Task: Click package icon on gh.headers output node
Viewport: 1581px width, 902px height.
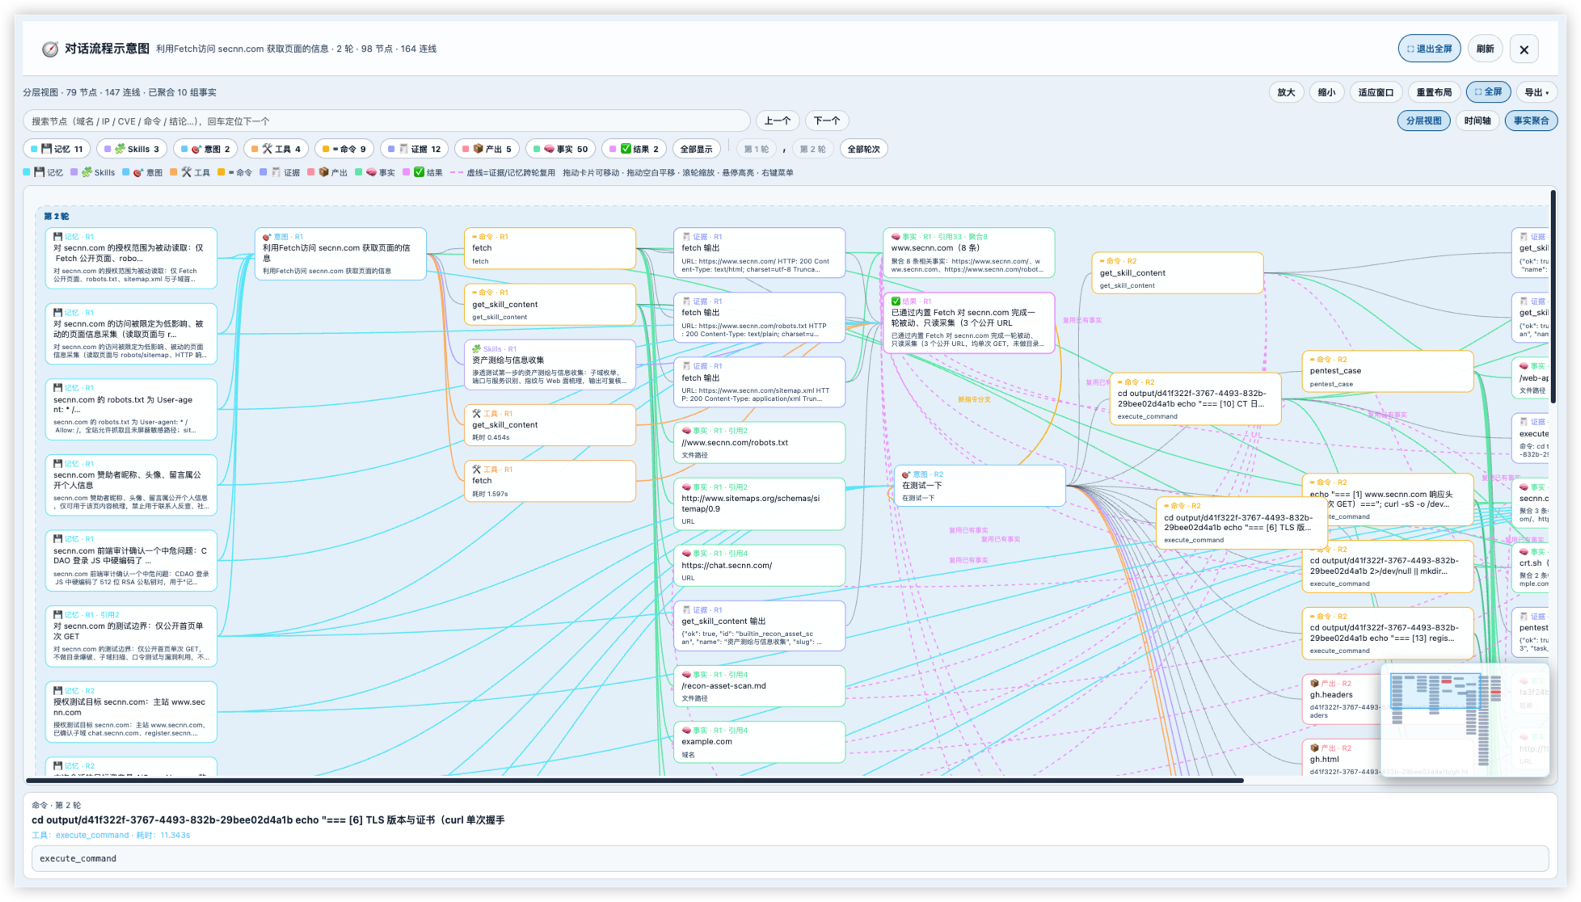Action: 1314,683
